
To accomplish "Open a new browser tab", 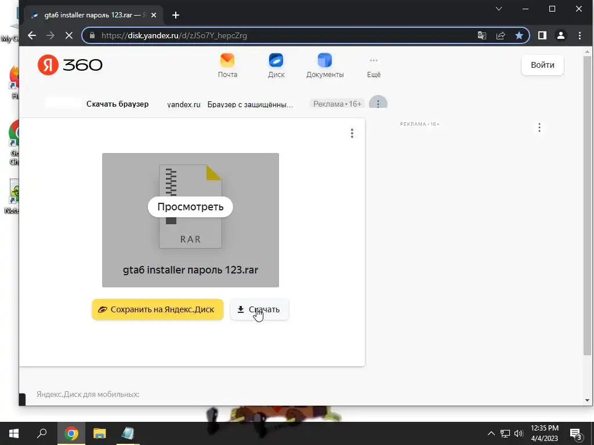I will tap(175, 15).
